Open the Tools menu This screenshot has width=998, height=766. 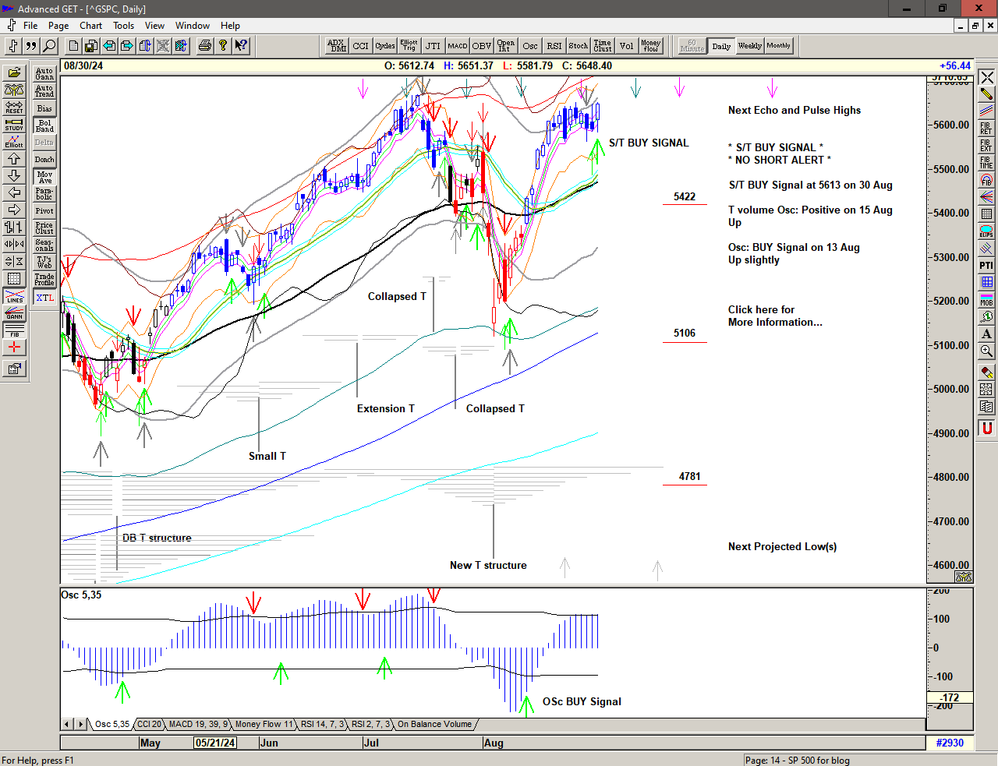click(123, 26)
